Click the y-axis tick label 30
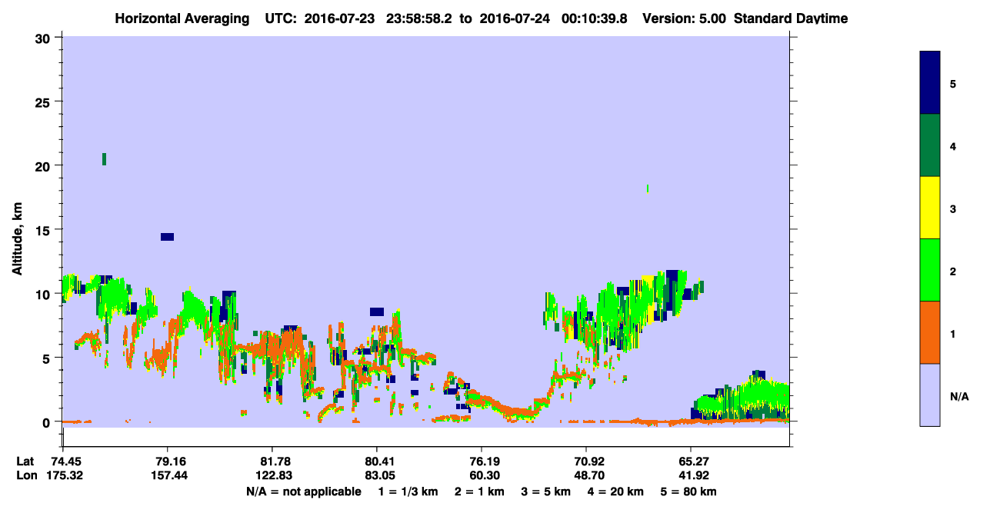 [x=45, y=38]
